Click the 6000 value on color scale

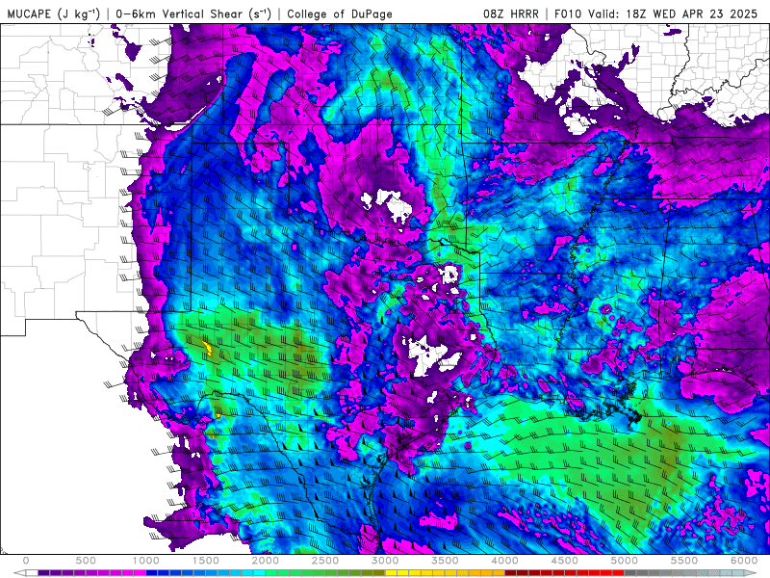pyautogui.click(x=744, y=561)
